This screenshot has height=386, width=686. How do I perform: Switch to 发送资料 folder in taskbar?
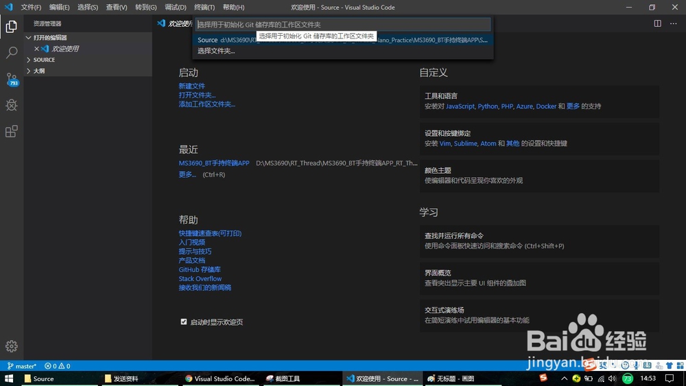pos(140,378)
